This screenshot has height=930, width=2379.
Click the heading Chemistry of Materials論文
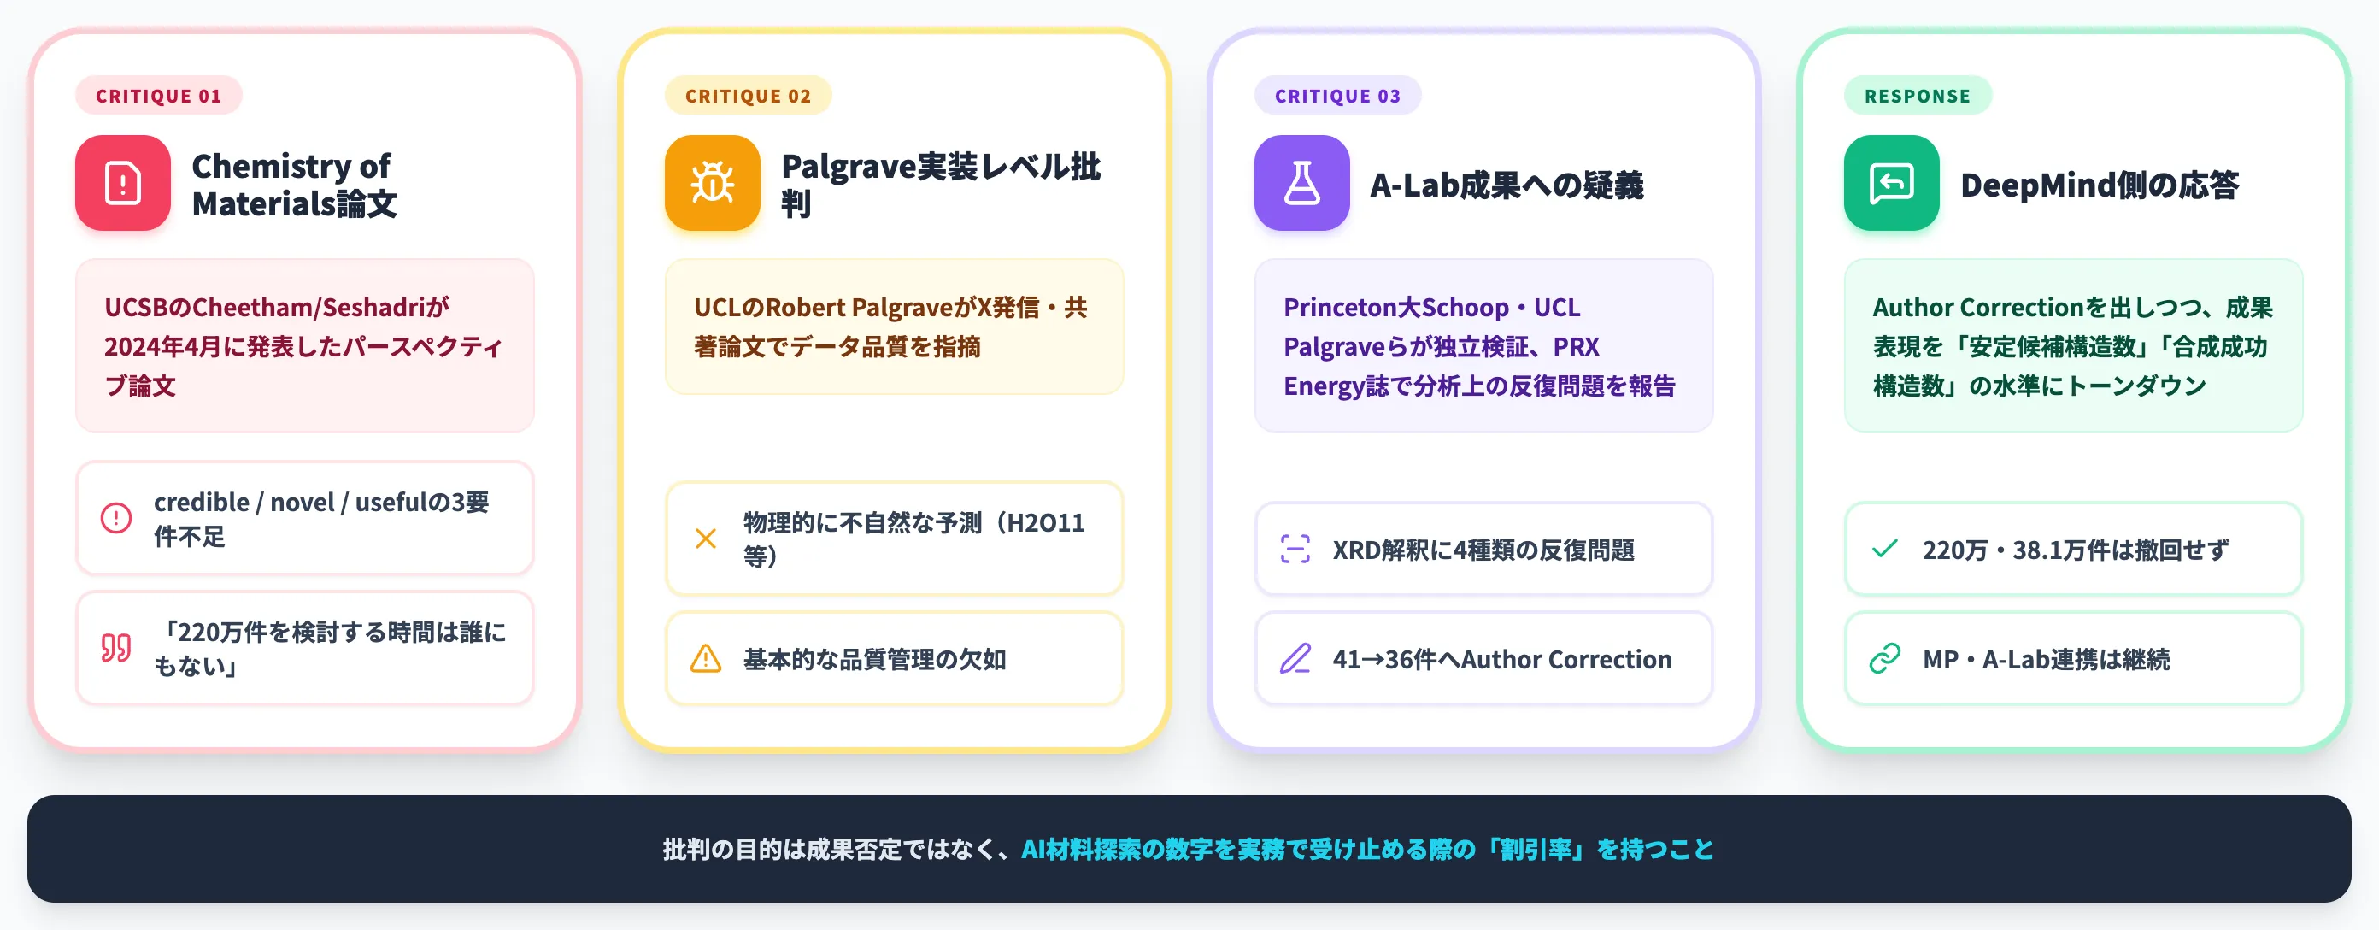click(295, 184)
